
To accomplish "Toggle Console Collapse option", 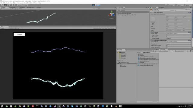I will 166,51.
